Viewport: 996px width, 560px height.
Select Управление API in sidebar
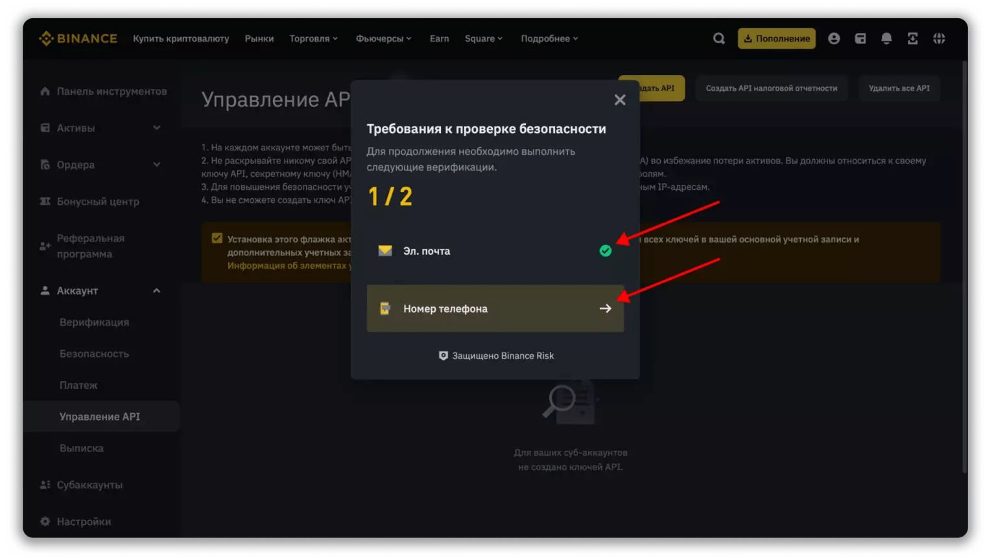101,416
